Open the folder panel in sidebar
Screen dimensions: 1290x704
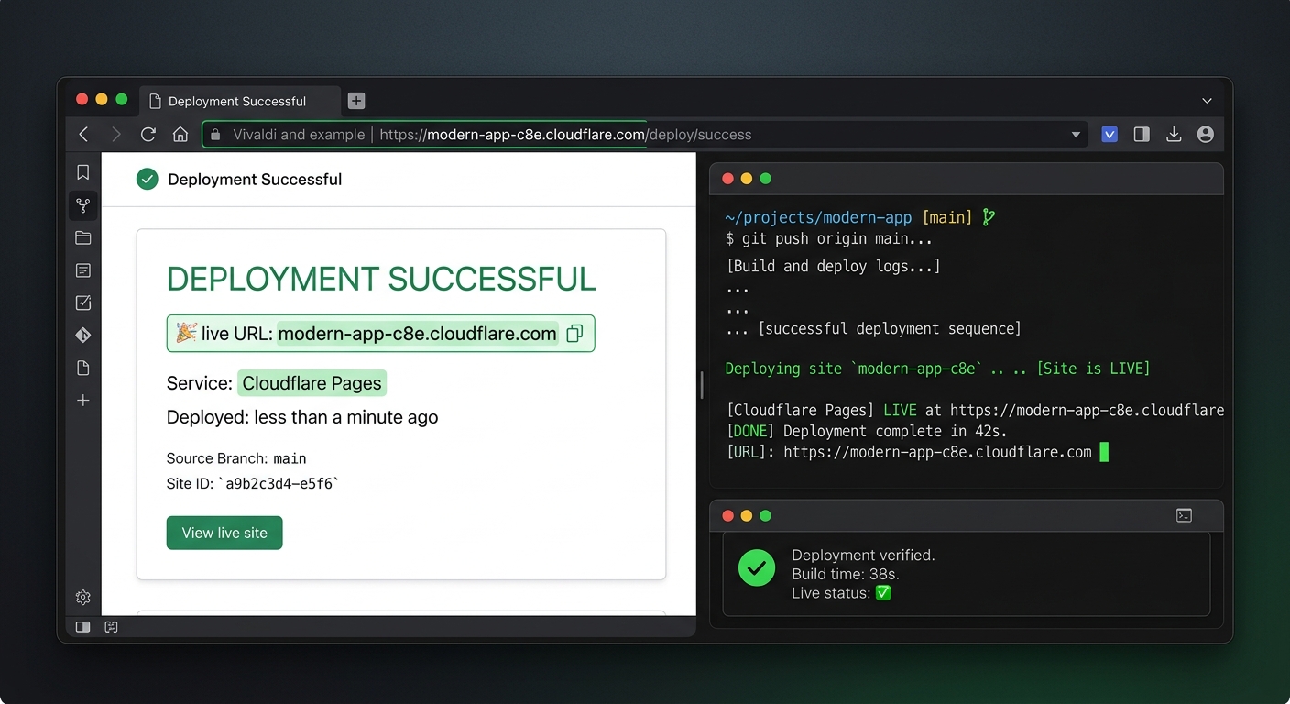[83, 238]
